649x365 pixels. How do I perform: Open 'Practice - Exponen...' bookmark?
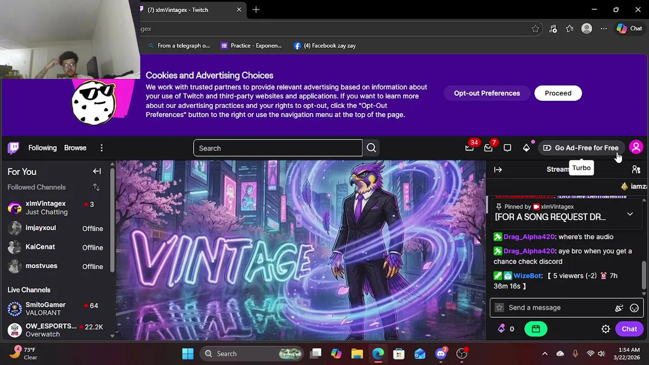point(251,46)
